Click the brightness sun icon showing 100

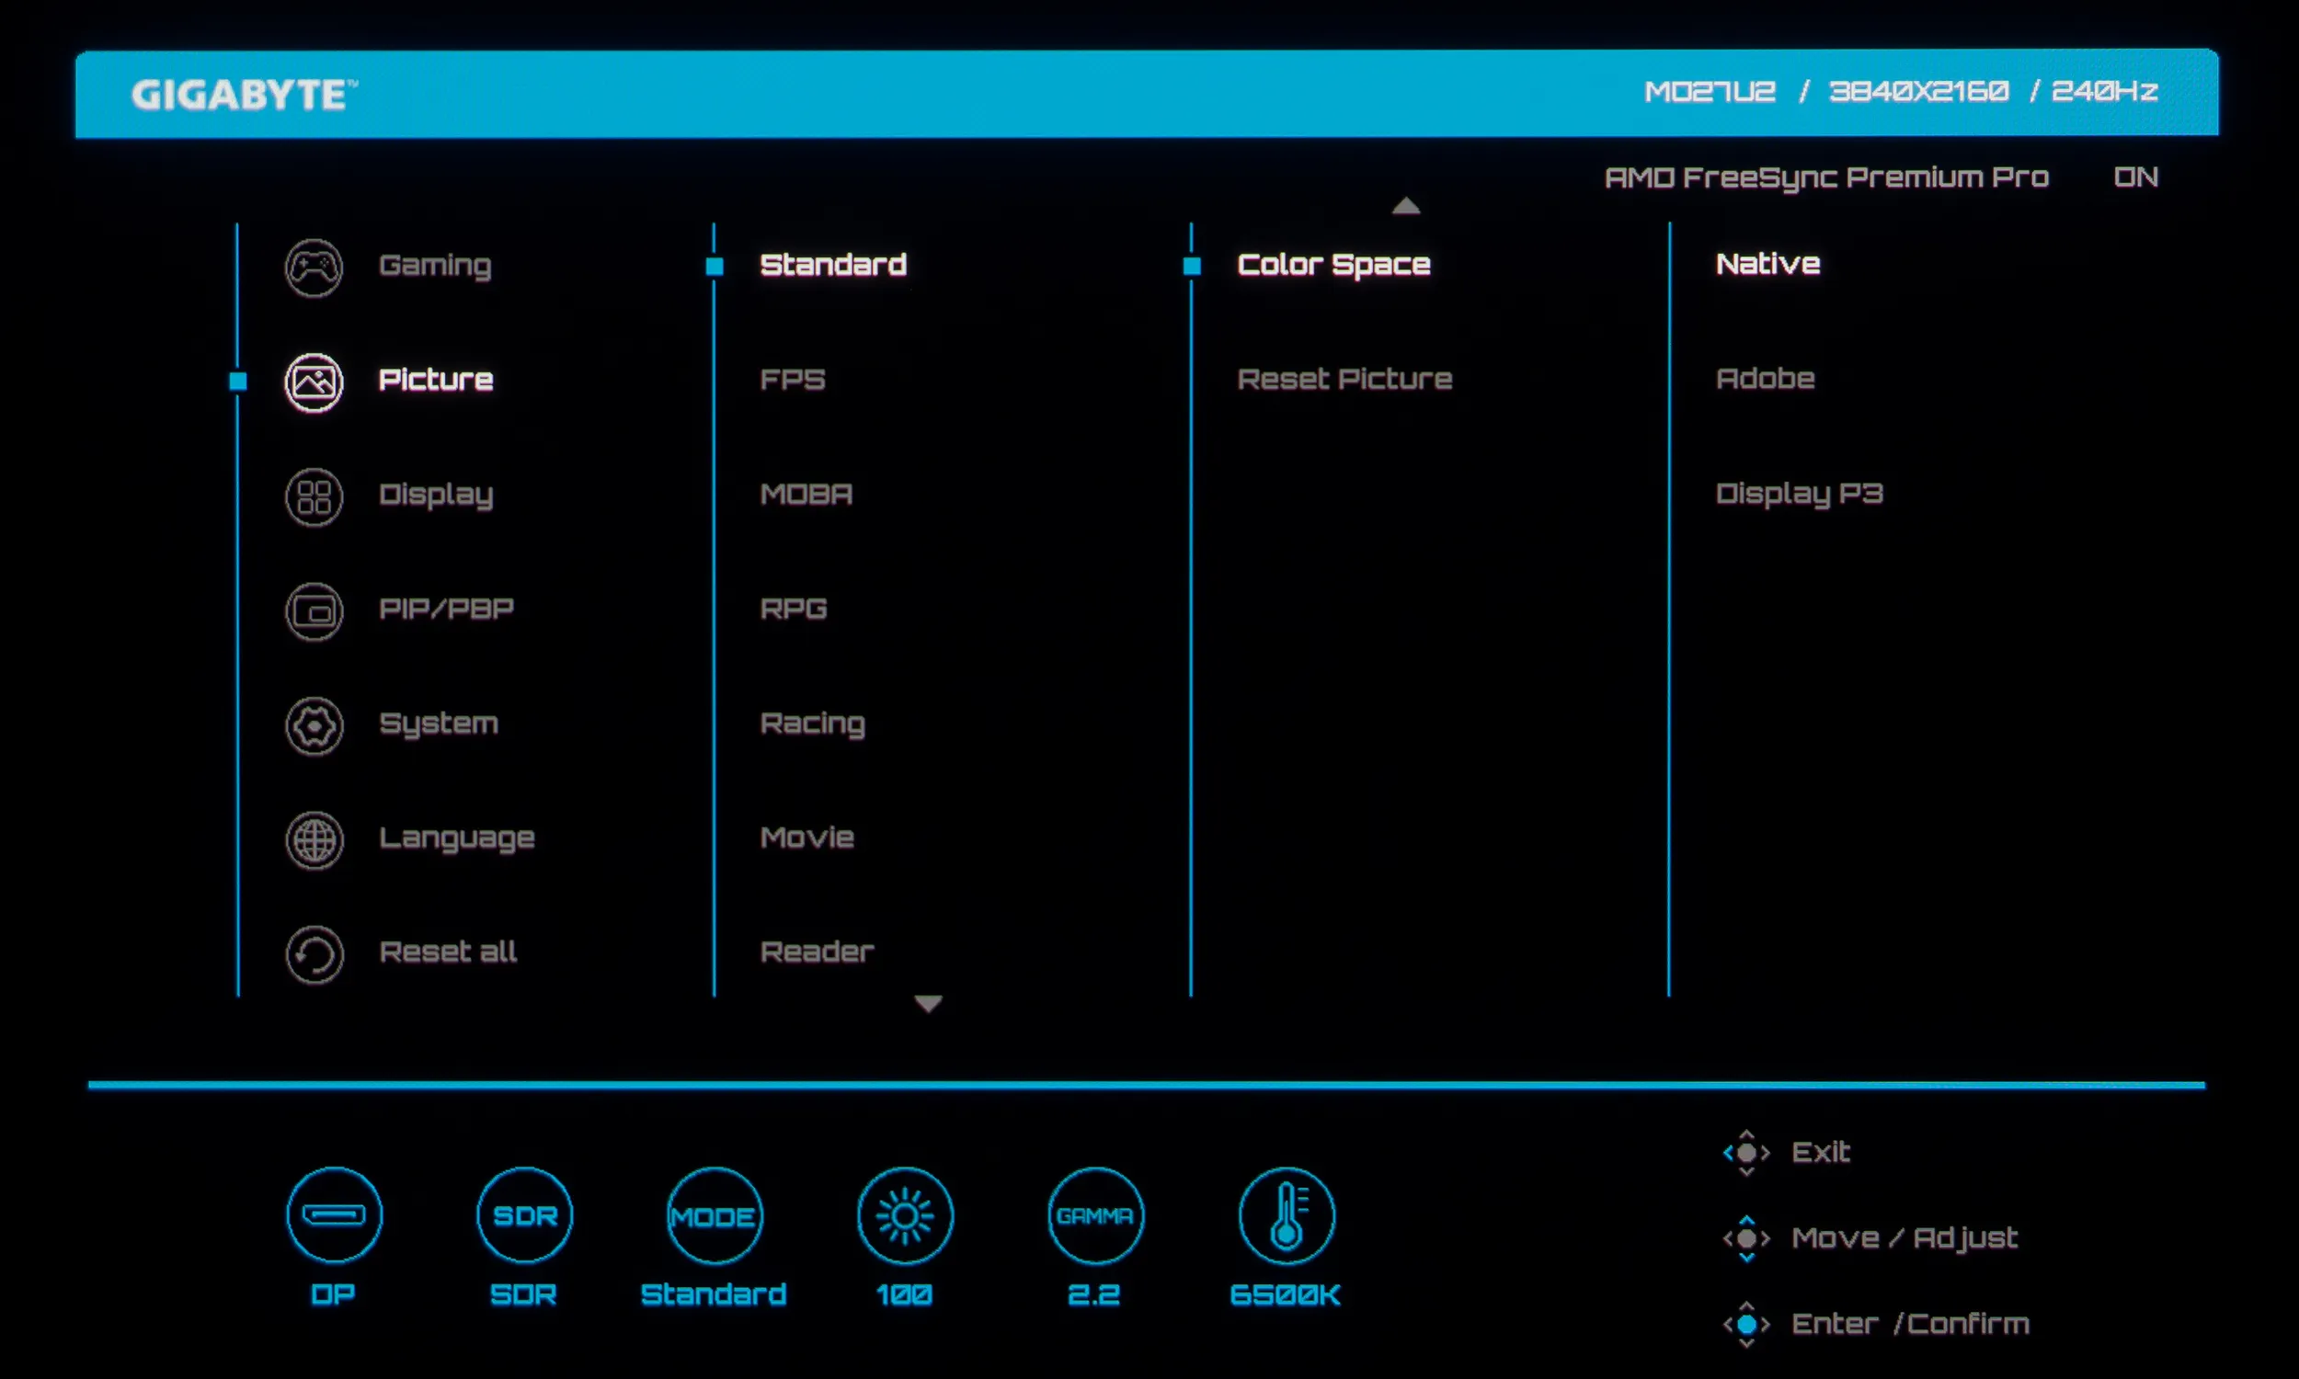coord(904,1215)
